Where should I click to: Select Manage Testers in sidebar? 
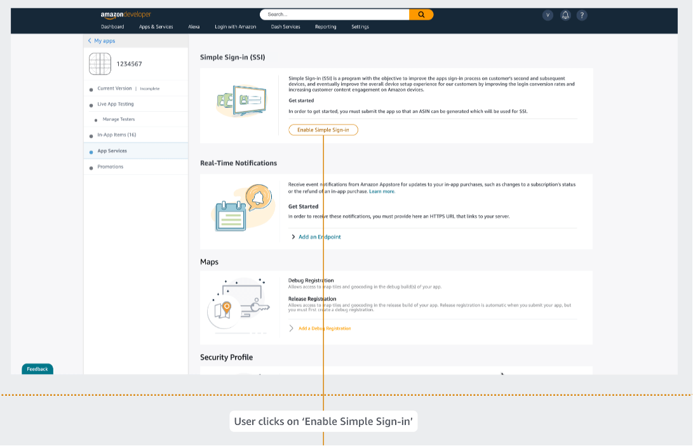tap(118, 119)
